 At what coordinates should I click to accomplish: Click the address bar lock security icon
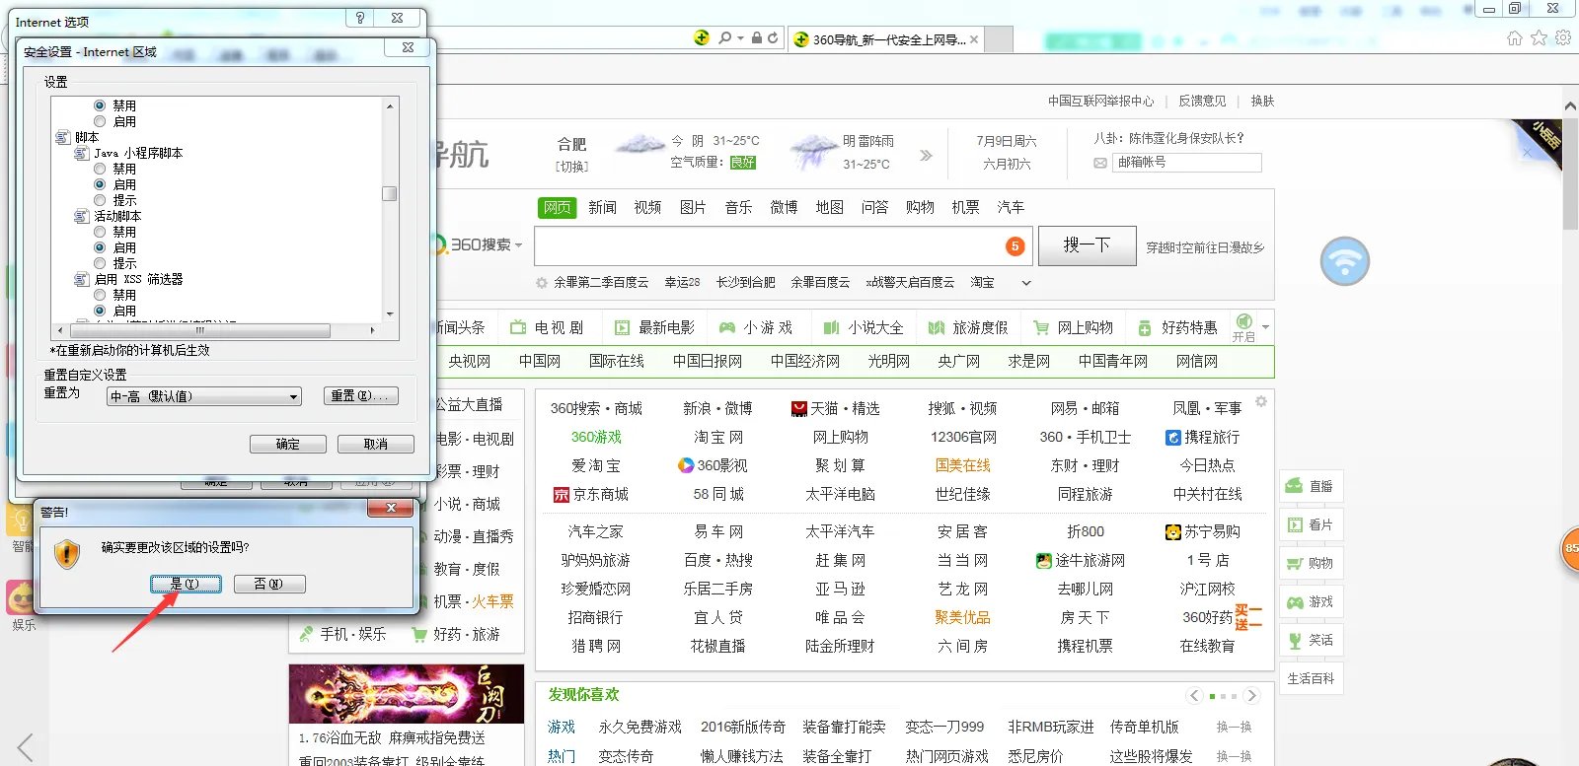pos(757,37)
